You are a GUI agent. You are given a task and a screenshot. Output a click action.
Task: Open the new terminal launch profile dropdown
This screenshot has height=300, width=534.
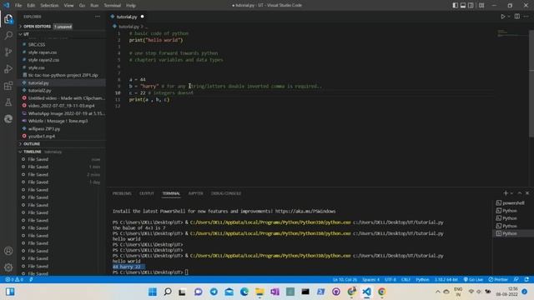pyautogui.click(x=511, y=193)
